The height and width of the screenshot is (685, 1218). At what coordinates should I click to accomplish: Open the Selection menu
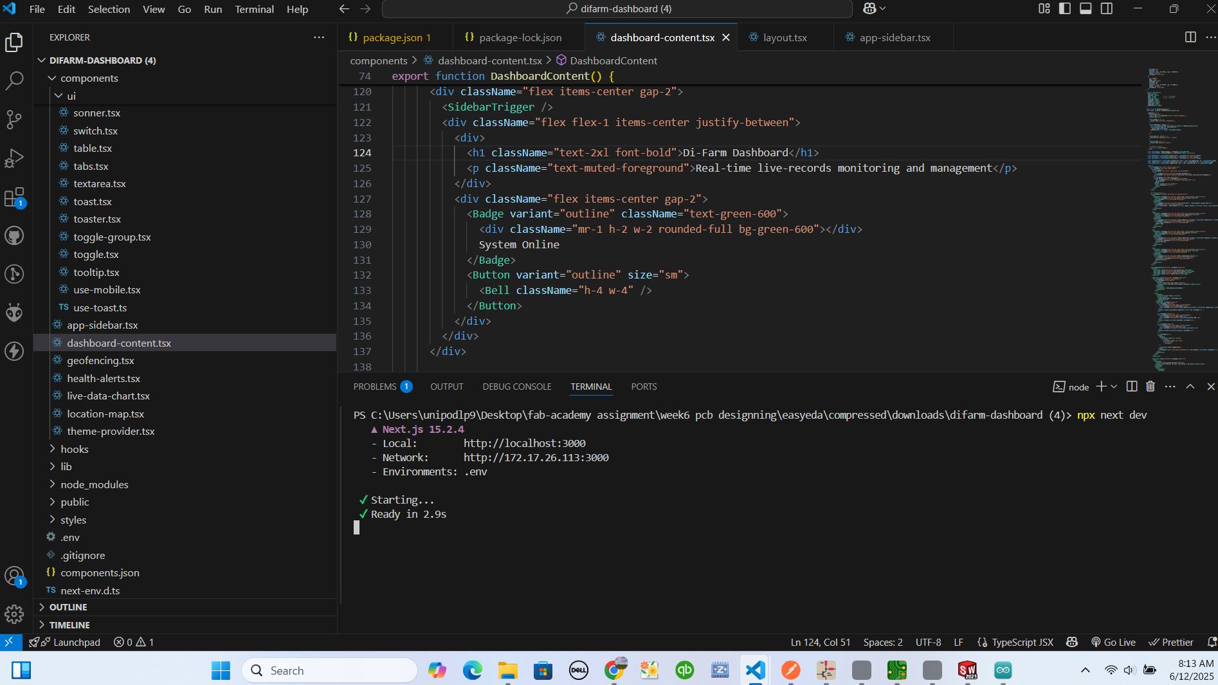(109, 9)
